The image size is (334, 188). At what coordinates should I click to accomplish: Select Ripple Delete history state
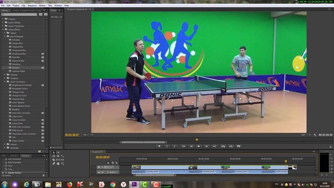click(15, 173)
